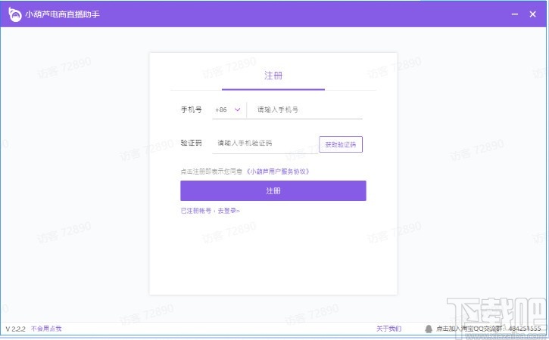Click the 已注册帐号，去登录> link
This screenshot has width=549, height=340.
click(210, 211)
